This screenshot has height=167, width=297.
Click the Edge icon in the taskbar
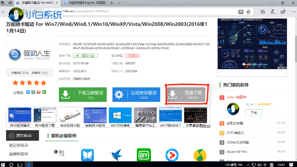point(29,164)
